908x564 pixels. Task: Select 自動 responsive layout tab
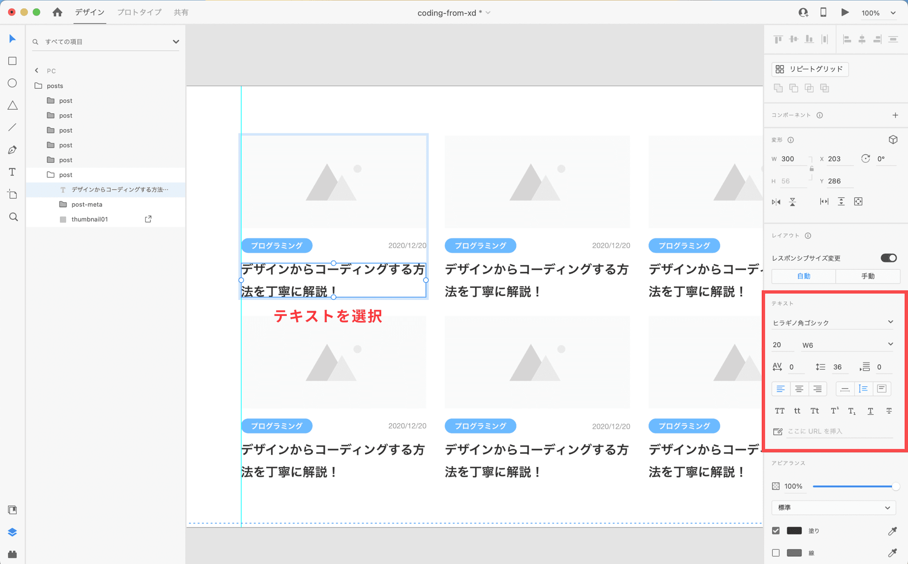pos(804,276)
